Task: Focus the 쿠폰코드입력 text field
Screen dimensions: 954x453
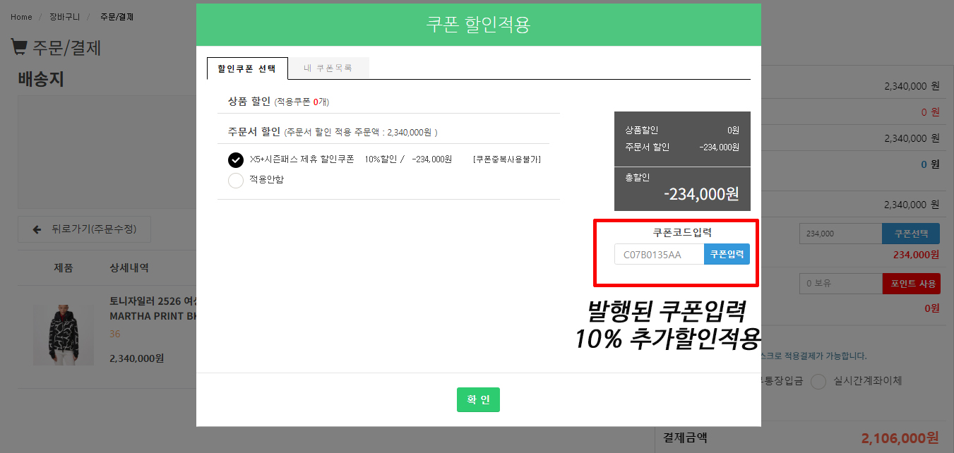Action: click(659, 255)
